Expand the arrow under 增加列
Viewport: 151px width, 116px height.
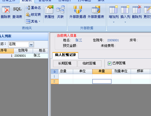click(114, 22)
